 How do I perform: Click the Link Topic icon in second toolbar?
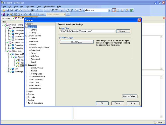[x=12, y=14]
